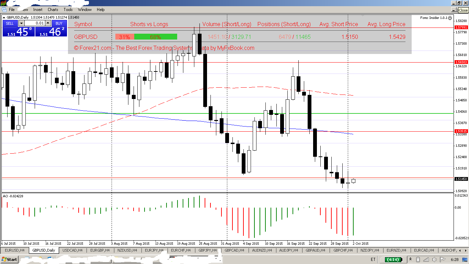This screenshot has height=264, width=469.
Task: Decrease trade volume with the down arrow
Action: coord(21,23)
